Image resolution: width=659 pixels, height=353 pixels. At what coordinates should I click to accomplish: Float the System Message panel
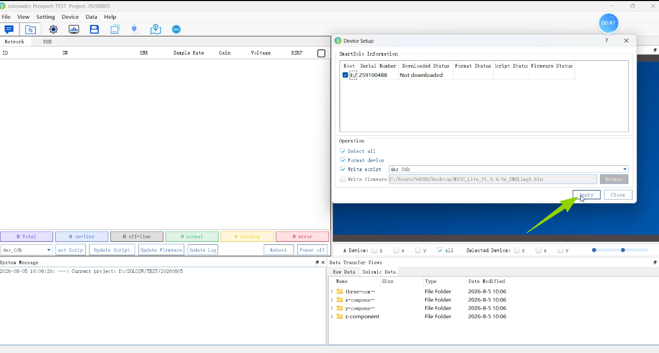(x=318, y=263)
